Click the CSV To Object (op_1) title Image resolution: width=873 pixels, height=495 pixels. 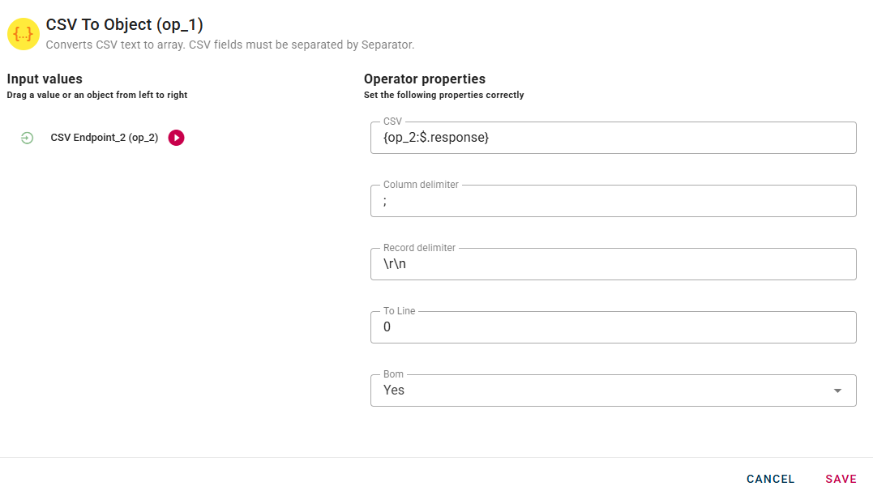tap(124, 25)
